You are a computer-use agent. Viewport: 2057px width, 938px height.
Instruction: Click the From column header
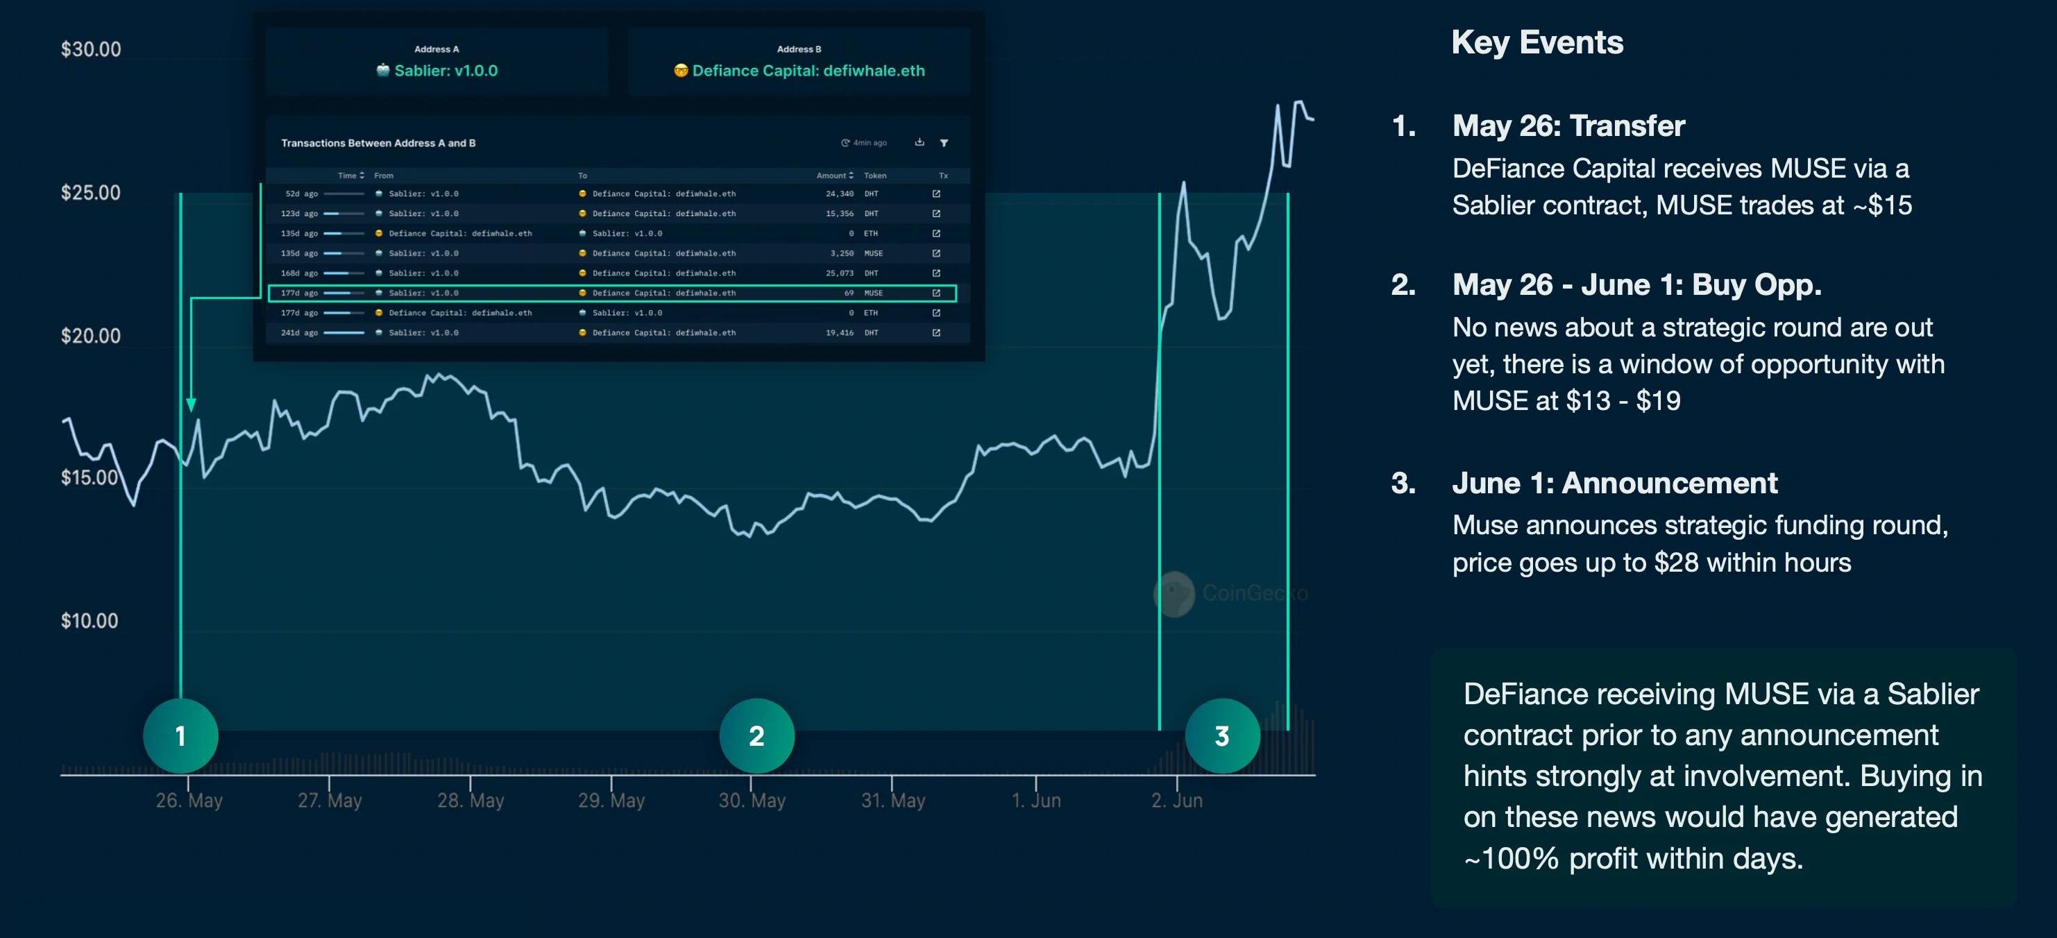coord(383,176)
